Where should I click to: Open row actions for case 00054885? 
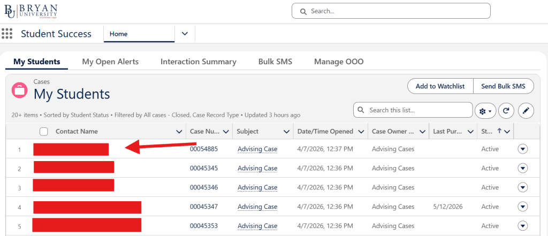coord(522,149)
